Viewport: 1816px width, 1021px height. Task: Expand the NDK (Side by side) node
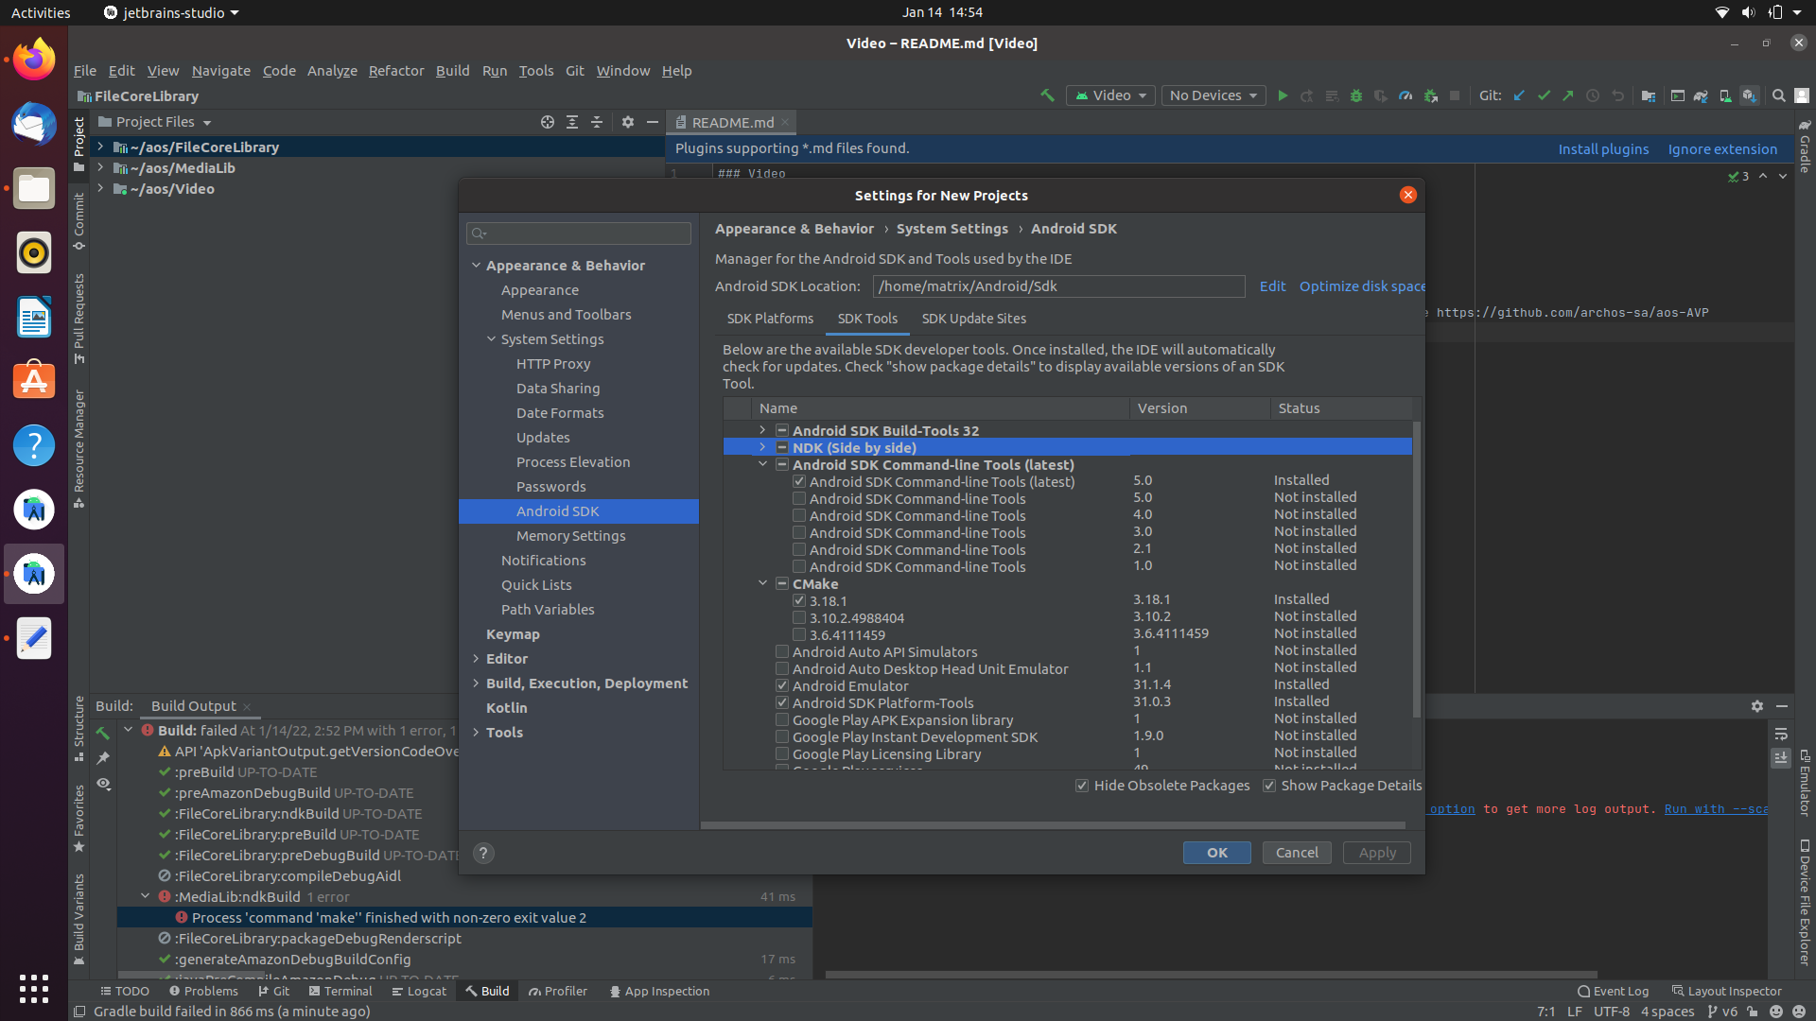762,447
